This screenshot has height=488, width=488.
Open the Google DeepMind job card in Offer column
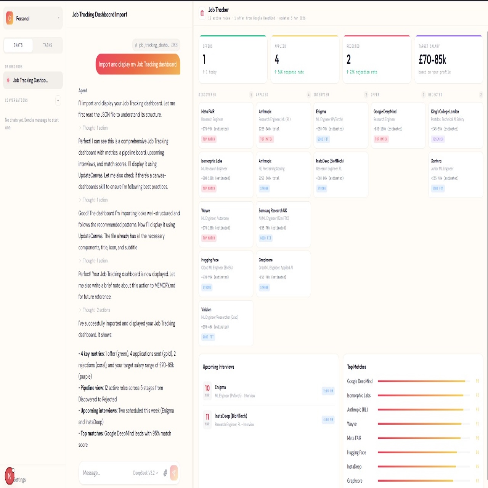(x=398, y=125)
